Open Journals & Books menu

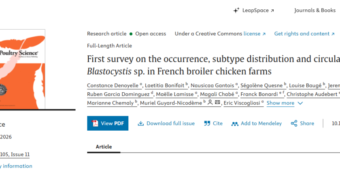click(315, 11)
